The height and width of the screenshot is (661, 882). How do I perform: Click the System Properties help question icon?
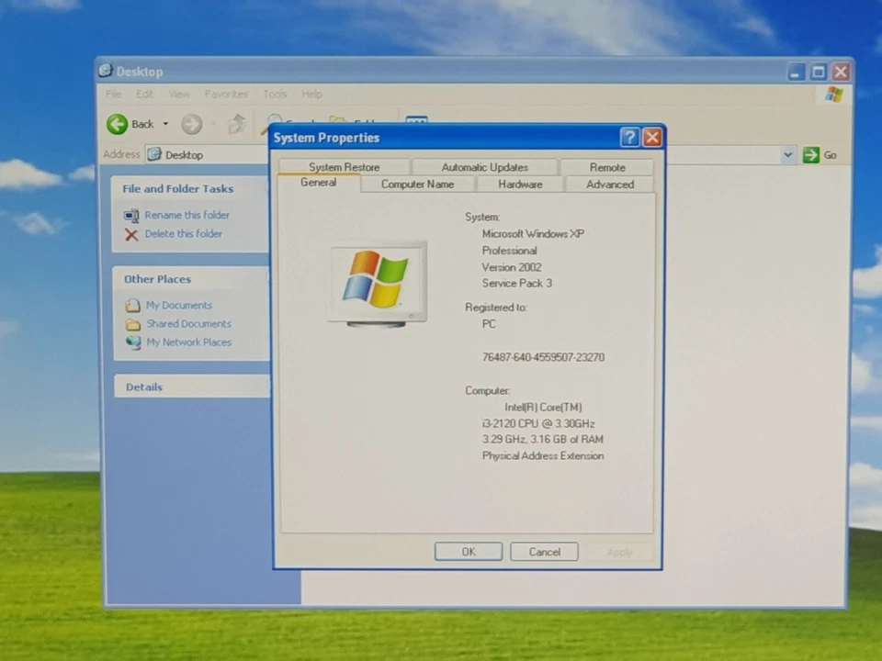[629, 137]
